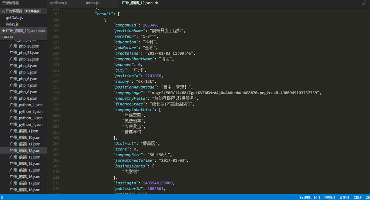This screenshot has height=200, width=370.
Task: Open file 广州_php_31.json
Action: pyautogui.click(x=24, y=53)
